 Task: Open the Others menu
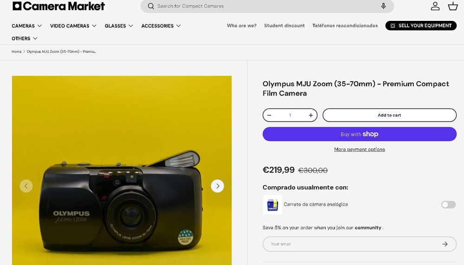pos(25,39)
